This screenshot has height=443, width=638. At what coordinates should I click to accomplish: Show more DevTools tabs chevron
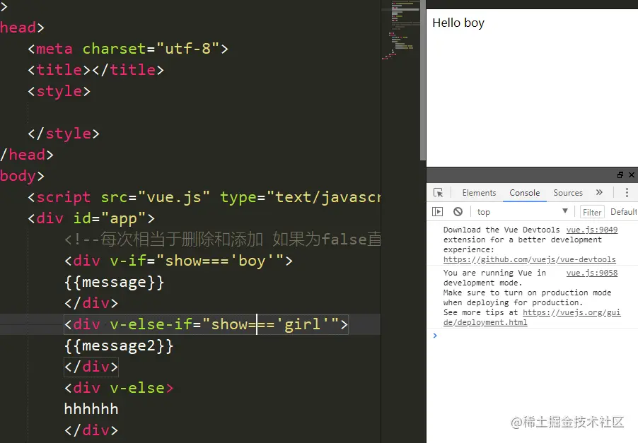tap(599, 192)
